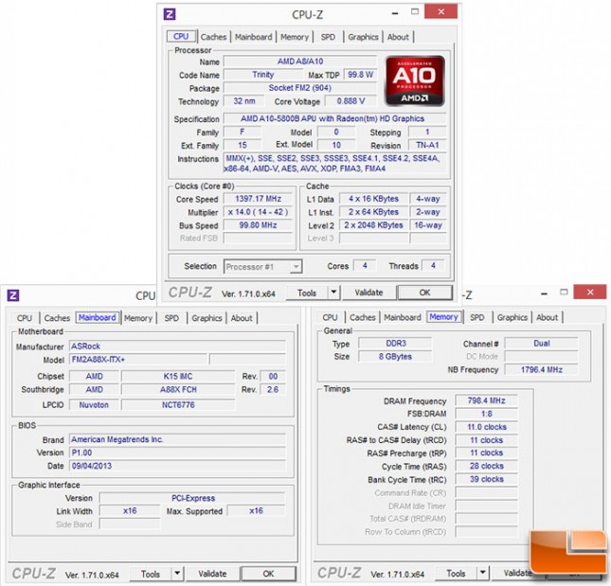Select the CPU tab in the Memory window
Screen dimensions: 611x586
pos(330,317)
